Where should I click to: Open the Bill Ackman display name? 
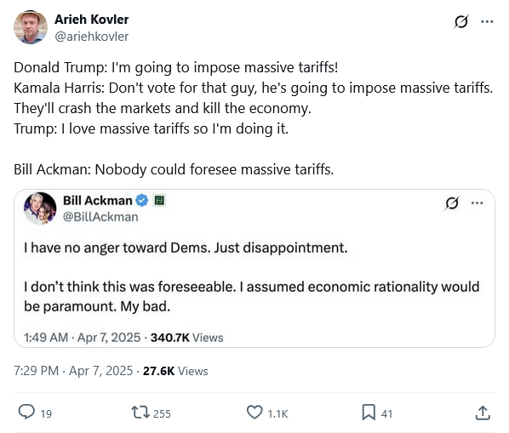(98, 201)
